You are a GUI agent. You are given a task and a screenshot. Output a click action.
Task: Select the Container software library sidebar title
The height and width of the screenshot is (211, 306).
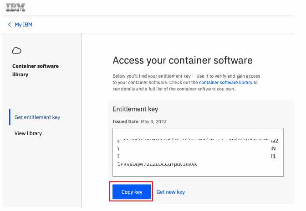[x=36, y=70]
